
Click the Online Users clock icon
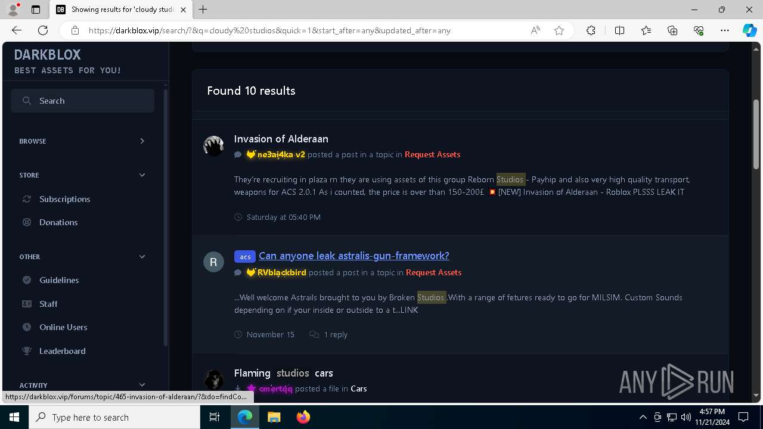[26, 327]
